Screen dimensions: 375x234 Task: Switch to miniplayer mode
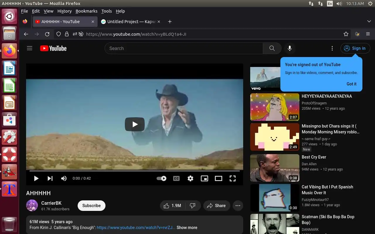click(x=204, y=178)
